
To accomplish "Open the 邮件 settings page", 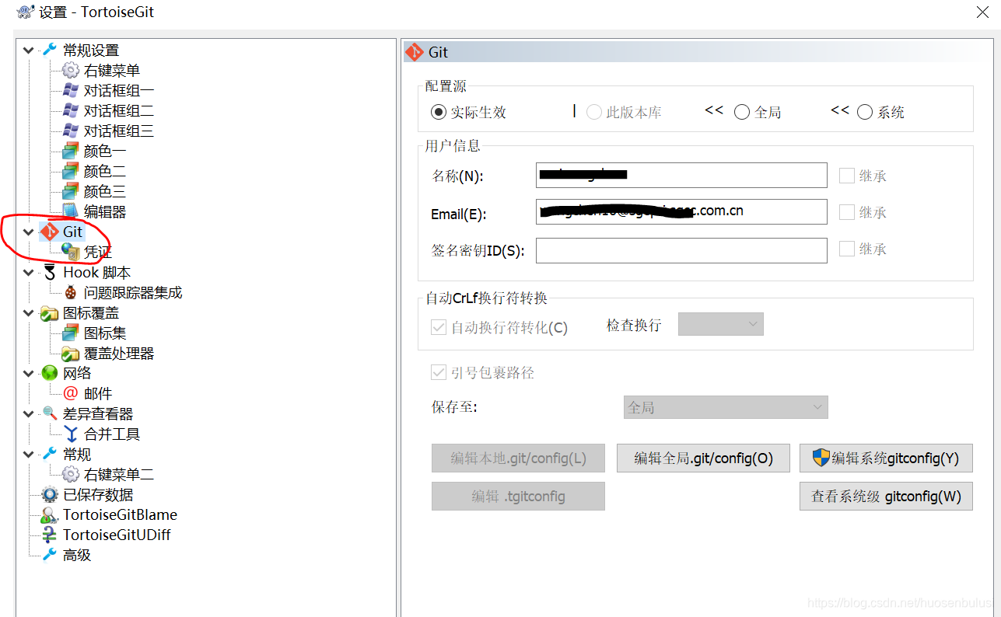I will [x=98, y=394].
